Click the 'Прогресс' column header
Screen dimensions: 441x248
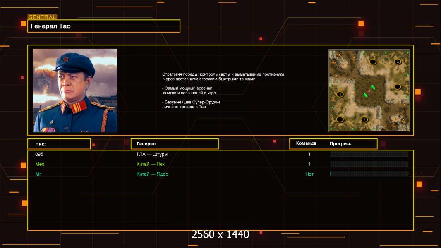click(x=340, y=143)
